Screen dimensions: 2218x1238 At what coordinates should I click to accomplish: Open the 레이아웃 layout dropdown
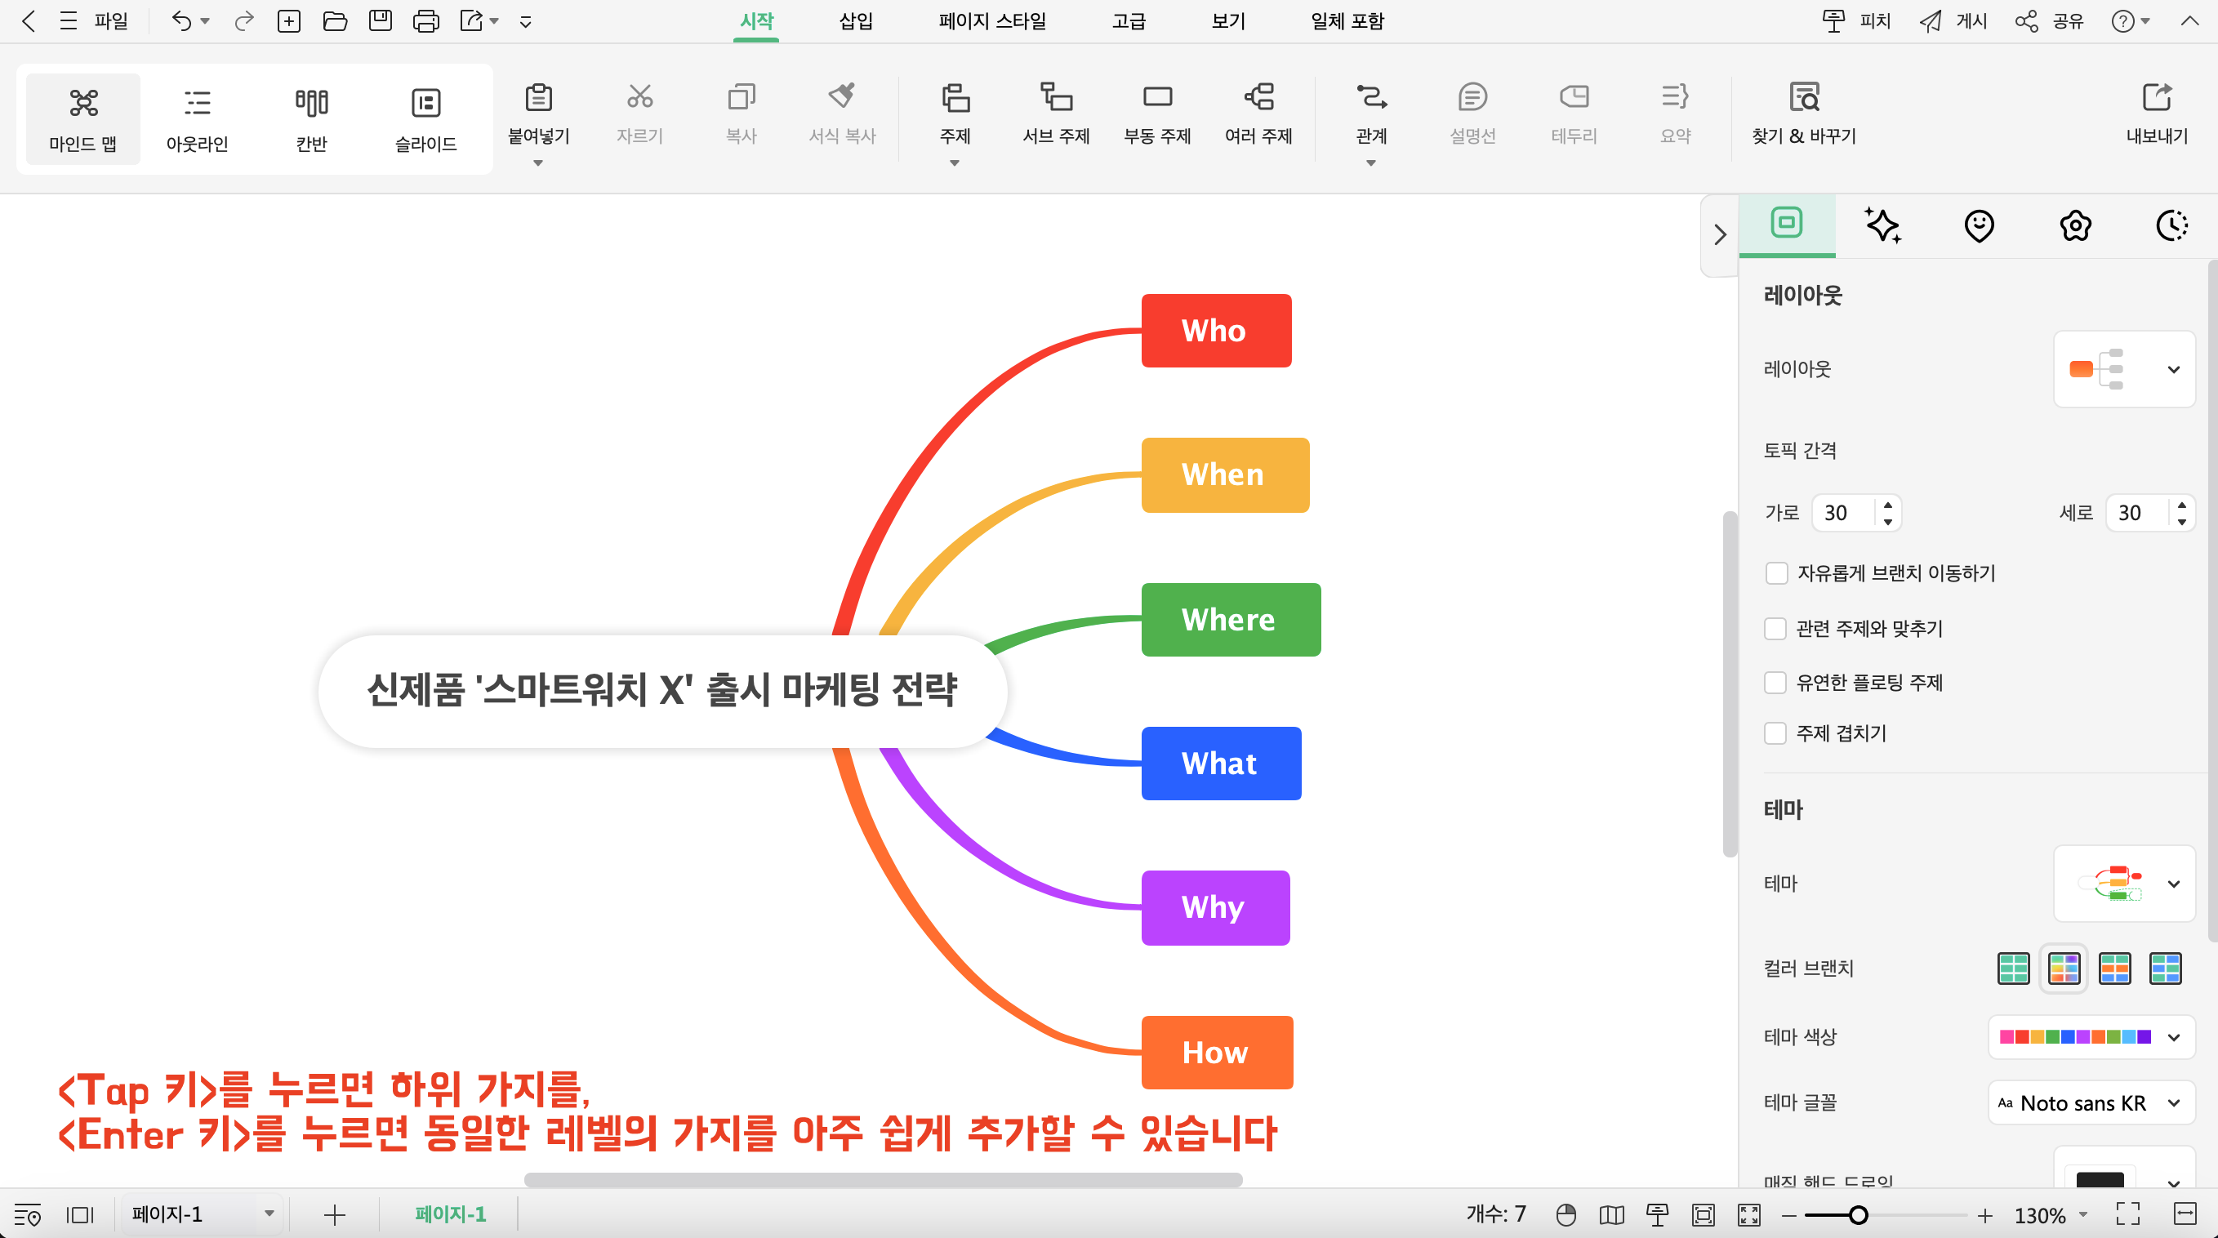click(x=2124, y=369)
